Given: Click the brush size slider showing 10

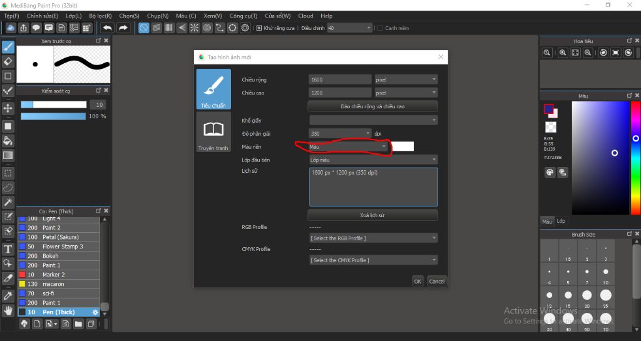Looking at the screenshot, I should click(x=54, y=104).
